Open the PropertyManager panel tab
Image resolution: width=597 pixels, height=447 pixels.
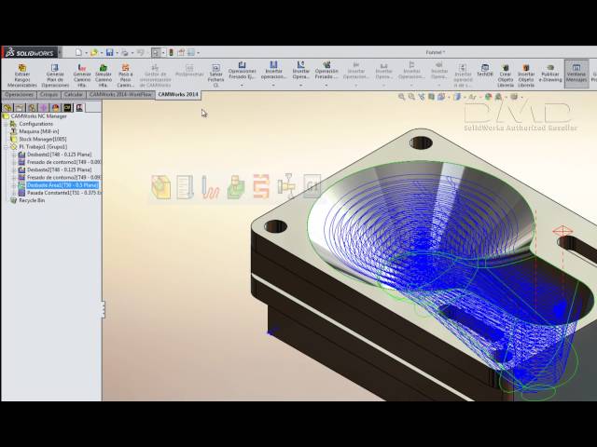click(x=20, y=108)
